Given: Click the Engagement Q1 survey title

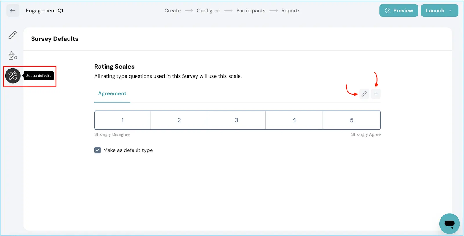Looking at the screenshot, I should click(x=44, y=11).
